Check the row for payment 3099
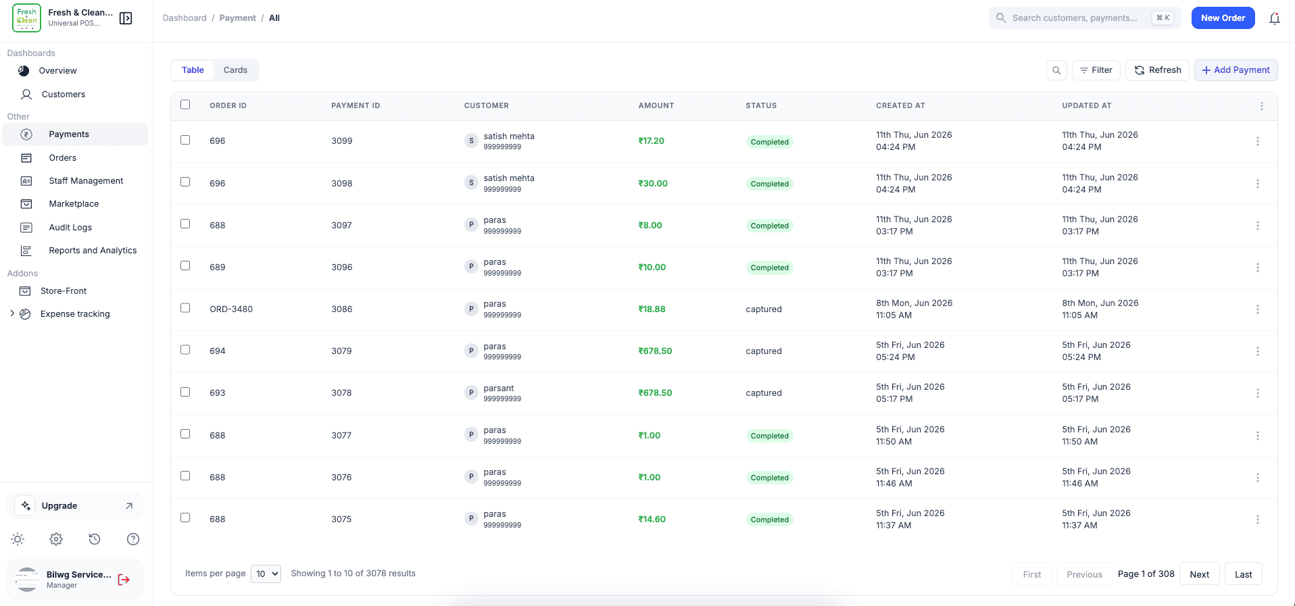This screenshot has height=606, width=1295. [185, 140]
